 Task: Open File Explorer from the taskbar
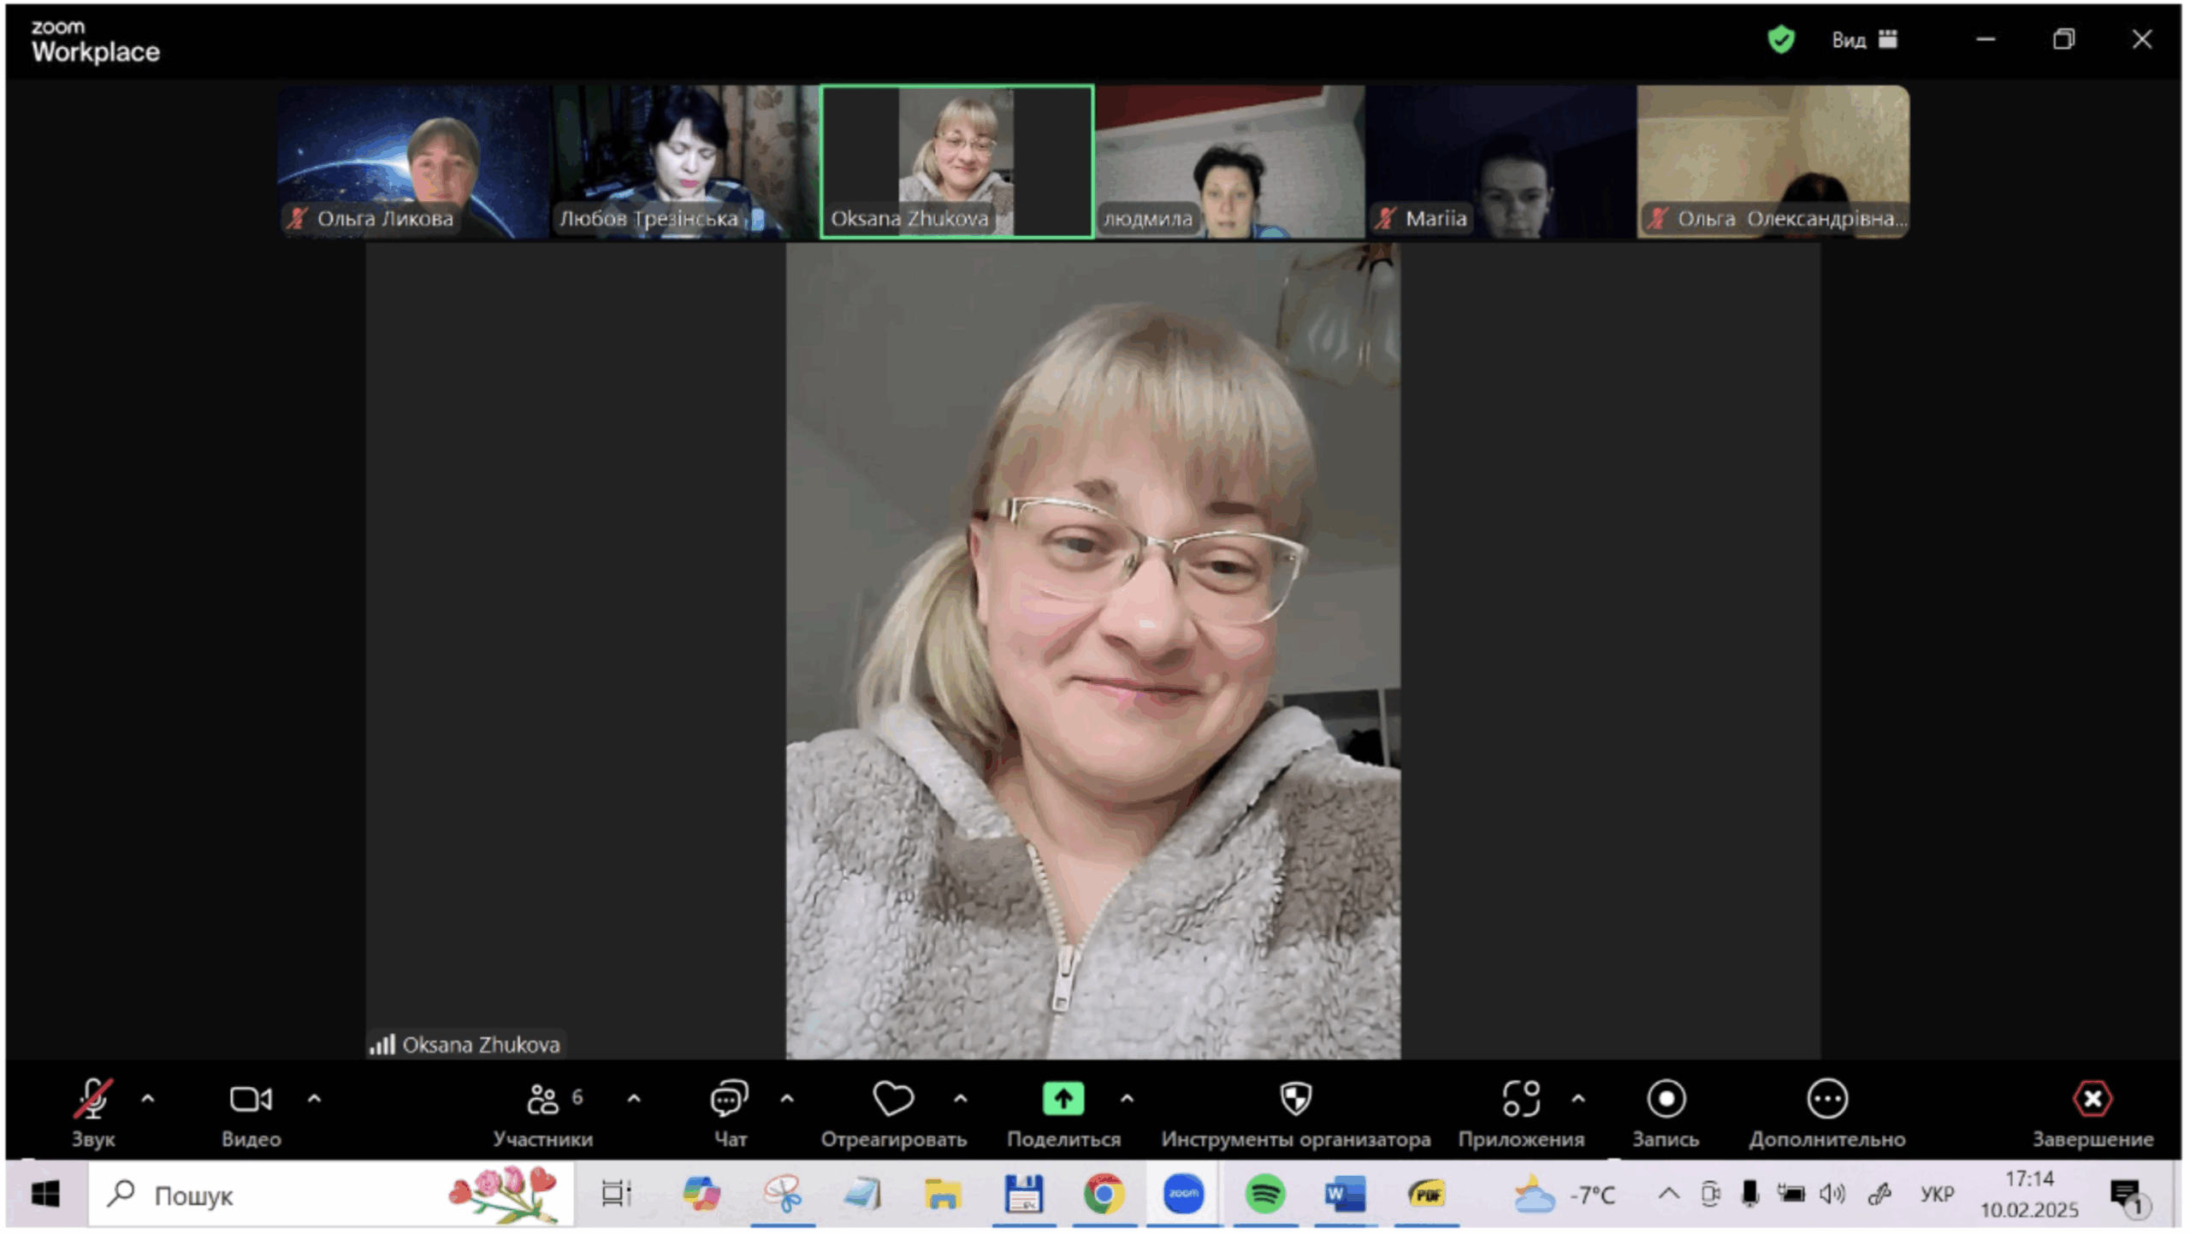click(944, 1196)
